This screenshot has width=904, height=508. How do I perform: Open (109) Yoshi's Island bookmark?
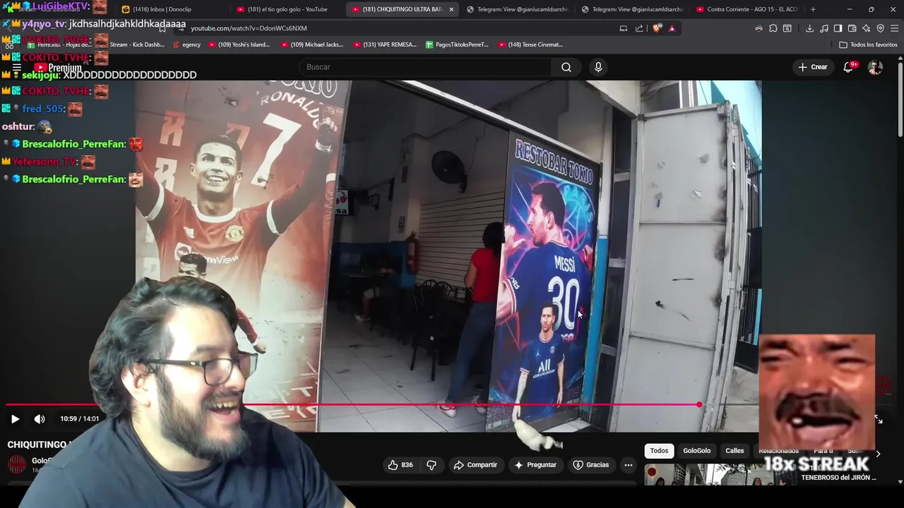tap(239, 44)
